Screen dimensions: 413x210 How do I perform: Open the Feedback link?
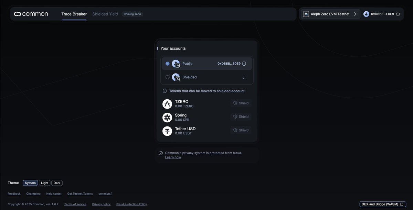[x=14, y=194]
